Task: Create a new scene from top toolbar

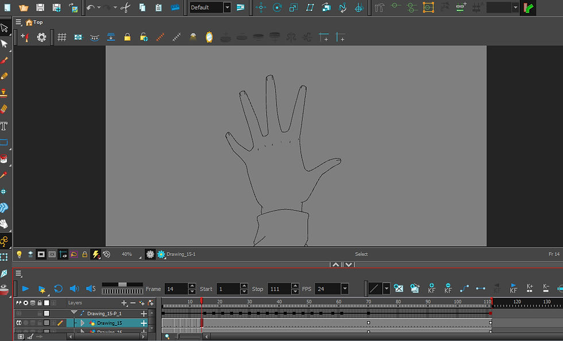Action: click(7, 7)
